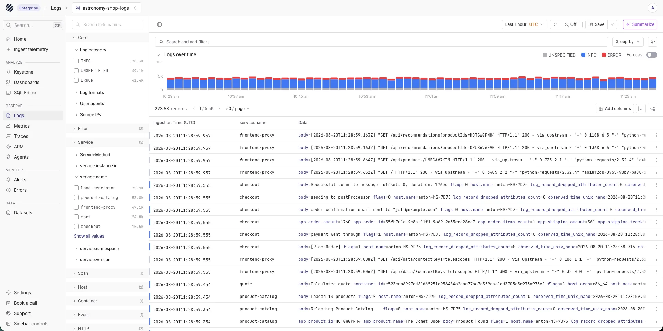The width and height of the screenshot is (663, 331).
Task: Open Dashboards from the sidebar
Action: pos(33,82)
